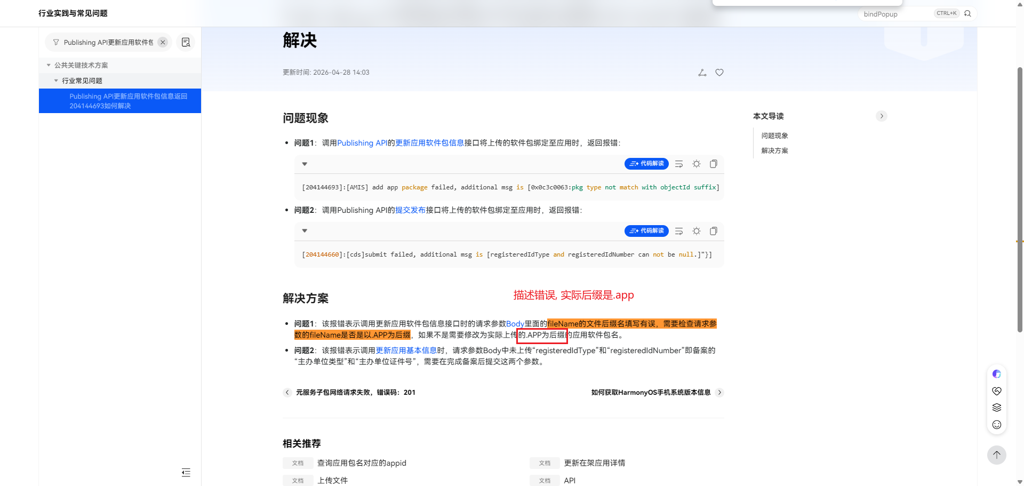Jump to 问题现象 in guide
The height and width of the screenshot is (486, 1024).
click(774, 136)
